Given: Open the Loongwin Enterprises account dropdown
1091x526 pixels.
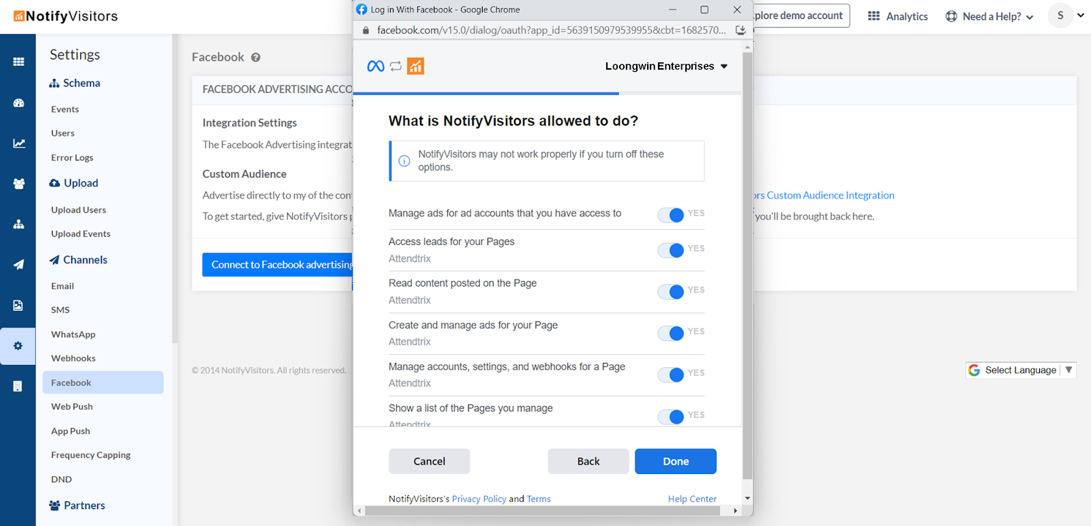Looking at the screenshot, I should pos(666,66).
